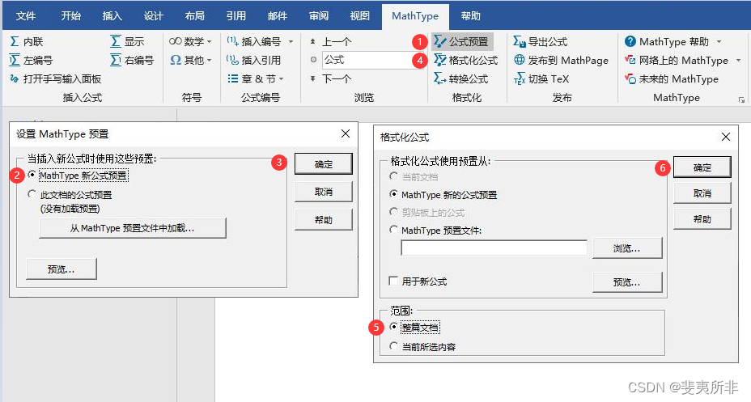Confirm 设置 MathType 预置 dialog with 确定

[x=324, y=164]
